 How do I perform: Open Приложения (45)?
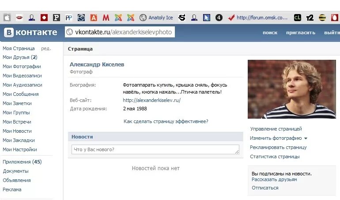(x=22, y=162)
